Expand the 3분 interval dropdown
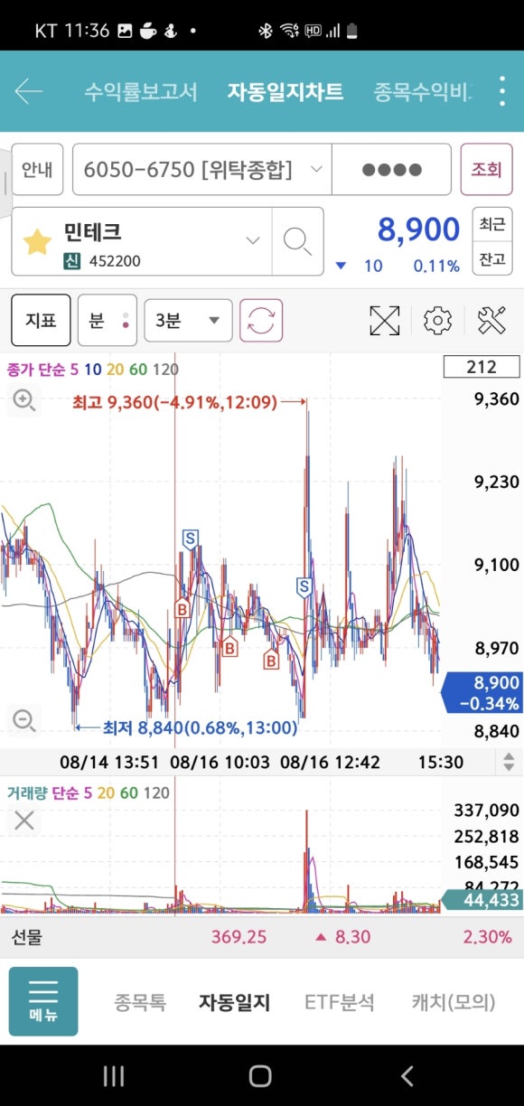The width and height of the screenshot is (524, 1106). [188, 320]
